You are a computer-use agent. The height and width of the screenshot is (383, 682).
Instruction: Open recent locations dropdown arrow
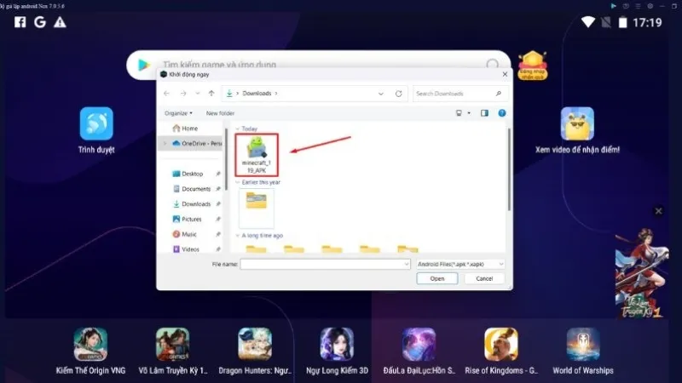[x=198, y=94]
